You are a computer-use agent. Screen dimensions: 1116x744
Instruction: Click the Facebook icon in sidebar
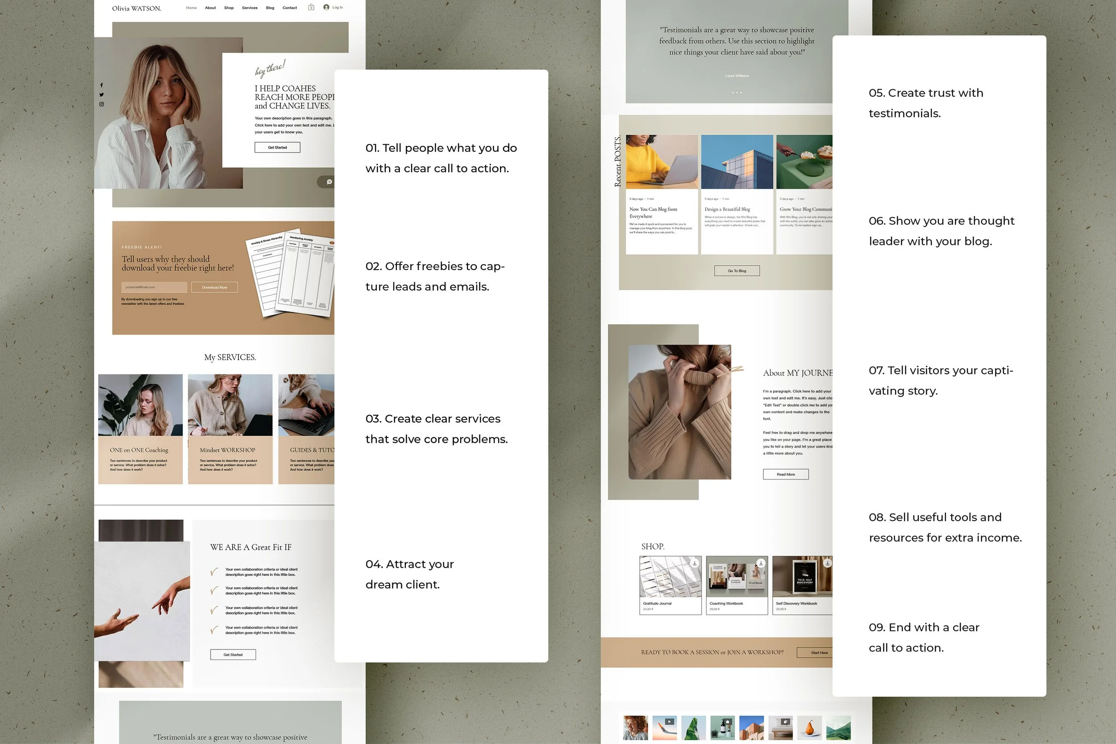pos(101,85)
